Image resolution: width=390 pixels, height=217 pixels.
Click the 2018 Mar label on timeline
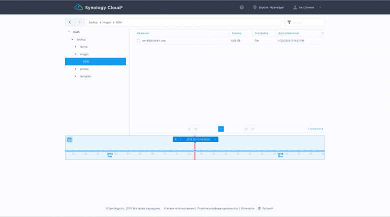(280, 155)
